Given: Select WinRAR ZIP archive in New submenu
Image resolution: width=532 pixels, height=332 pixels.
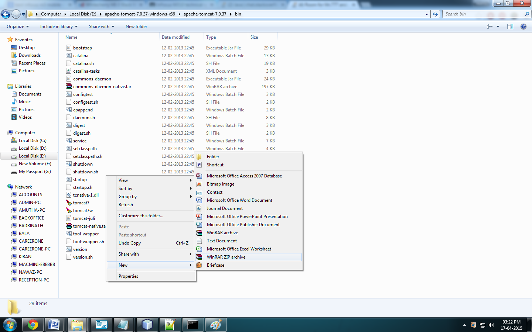Looking at the screenshot, I should [249, 257].
